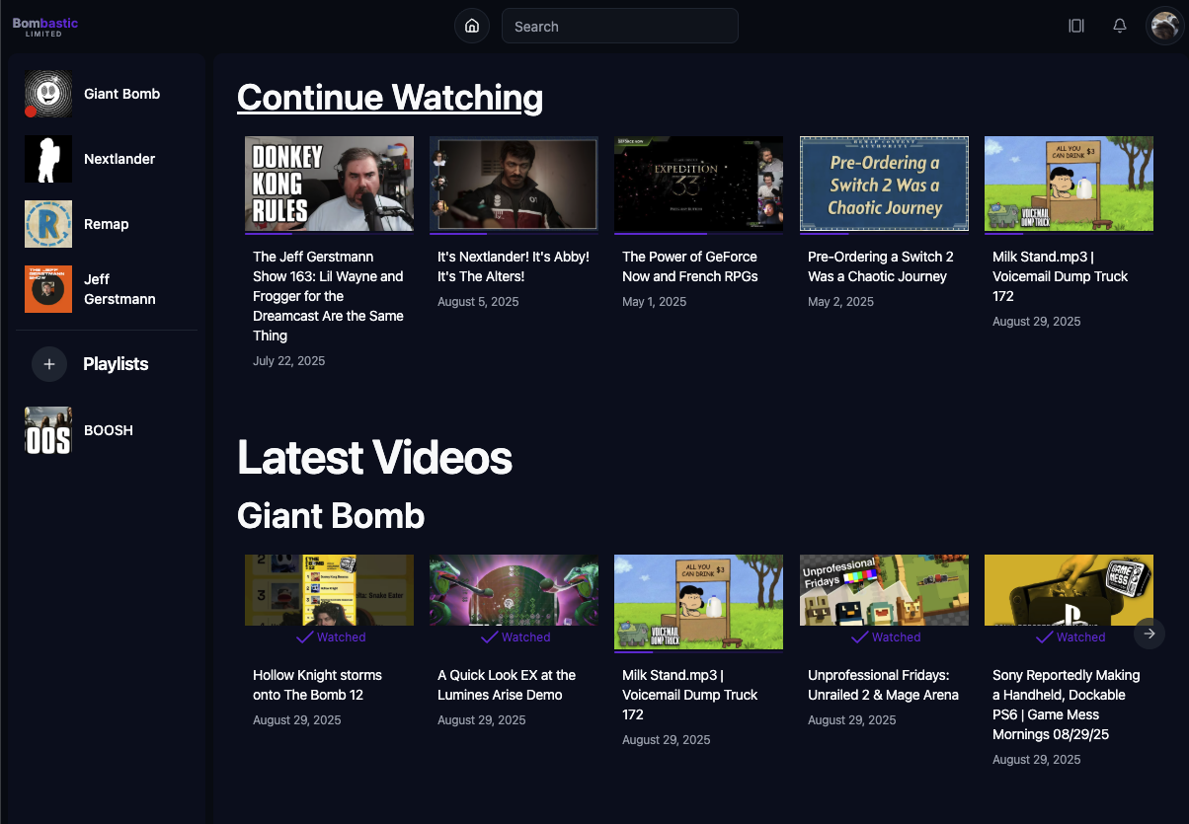Click the Giant Bomb section heading

(x=331, y=515)
